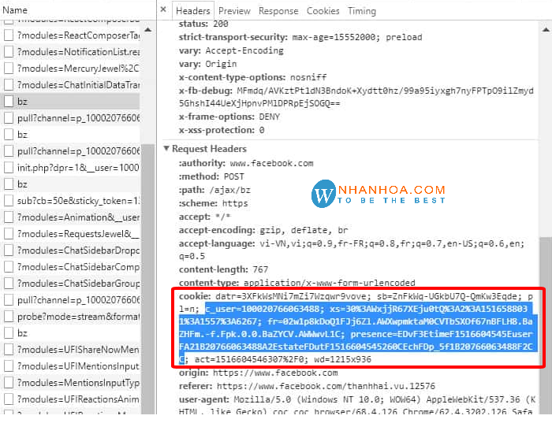Open the Response tab
The height and width of the screenshot is (423, 552).
point(278,11)
